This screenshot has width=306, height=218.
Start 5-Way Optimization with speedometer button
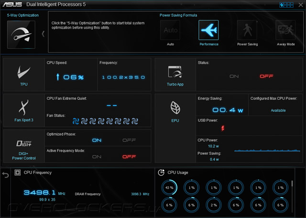[21, 34]
